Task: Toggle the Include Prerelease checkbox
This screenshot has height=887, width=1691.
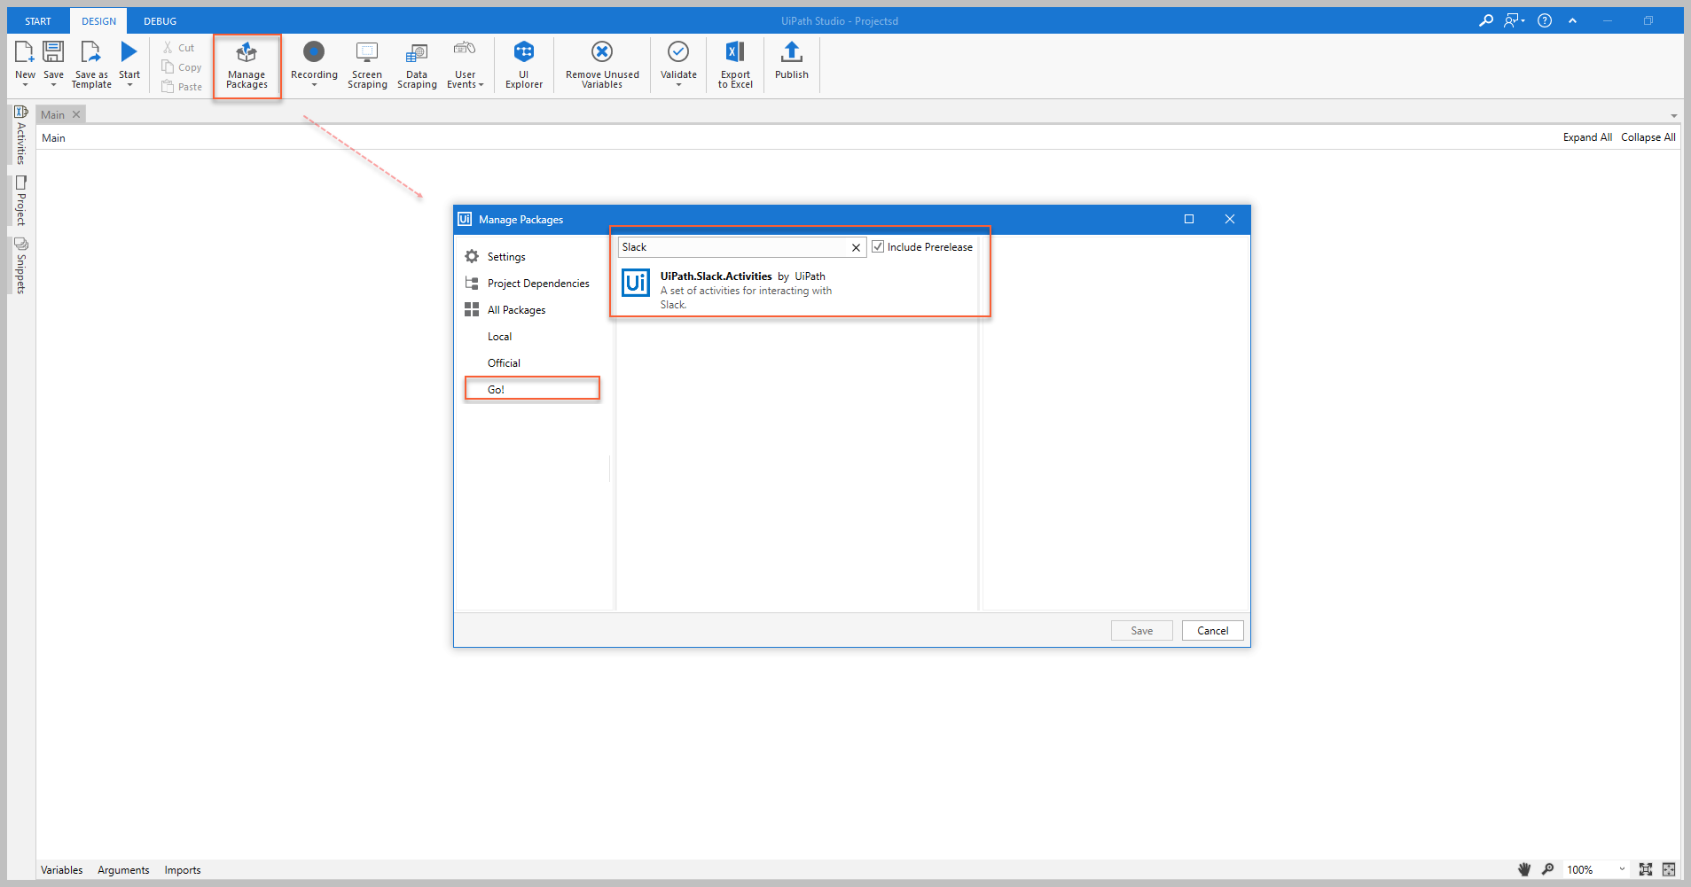Action: tap(878, 246)
